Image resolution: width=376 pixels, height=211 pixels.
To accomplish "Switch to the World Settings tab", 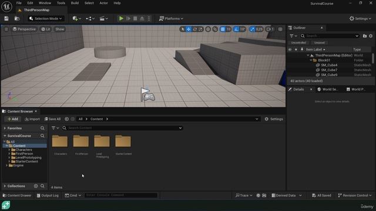I will point(328,89).
